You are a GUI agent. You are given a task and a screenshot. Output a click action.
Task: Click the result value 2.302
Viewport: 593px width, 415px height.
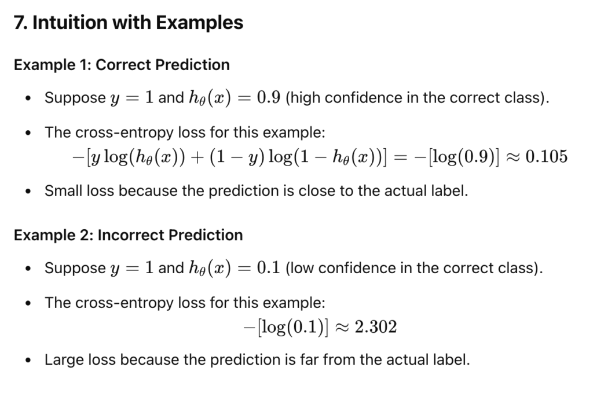[x=376, y=326]
